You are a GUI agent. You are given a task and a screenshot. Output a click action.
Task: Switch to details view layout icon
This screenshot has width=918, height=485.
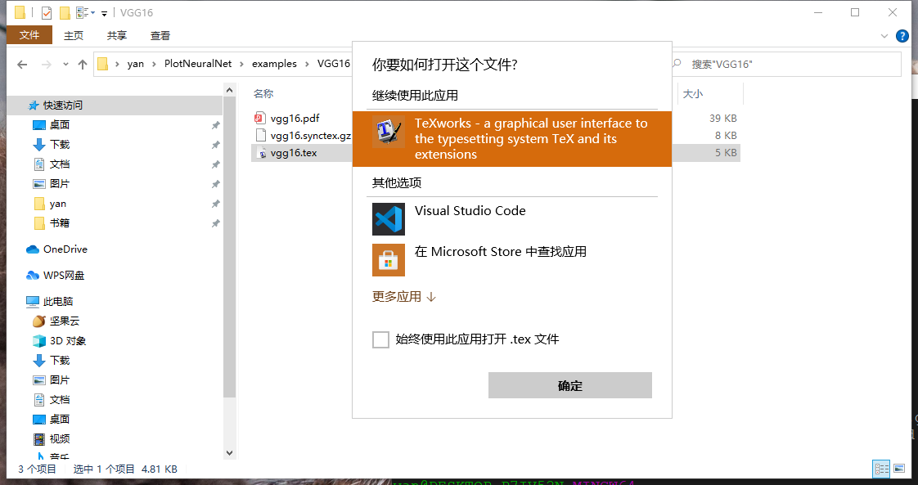[x=882, y=469]
